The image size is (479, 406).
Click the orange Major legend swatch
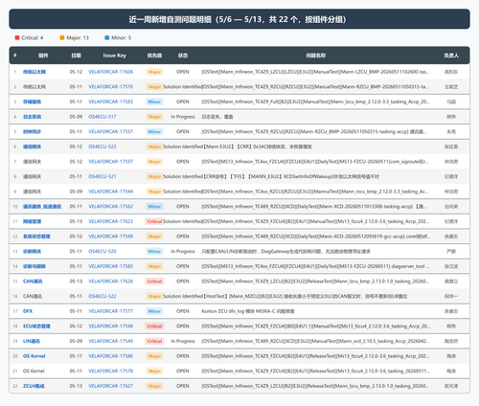point(62,37)
